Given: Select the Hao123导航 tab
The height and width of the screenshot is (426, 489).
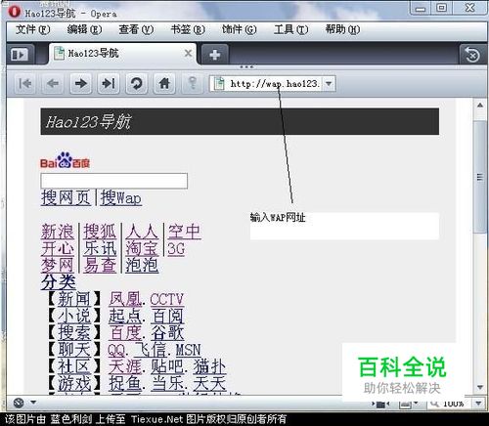Looking at the screenshot, I should (123, 54).
